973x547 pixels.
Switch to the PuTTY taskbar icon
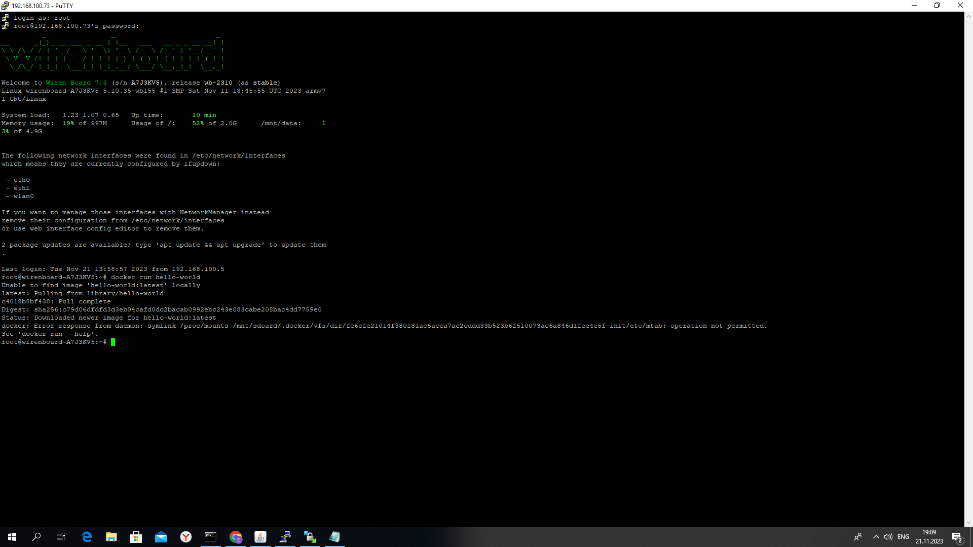[x=285, y=537]
